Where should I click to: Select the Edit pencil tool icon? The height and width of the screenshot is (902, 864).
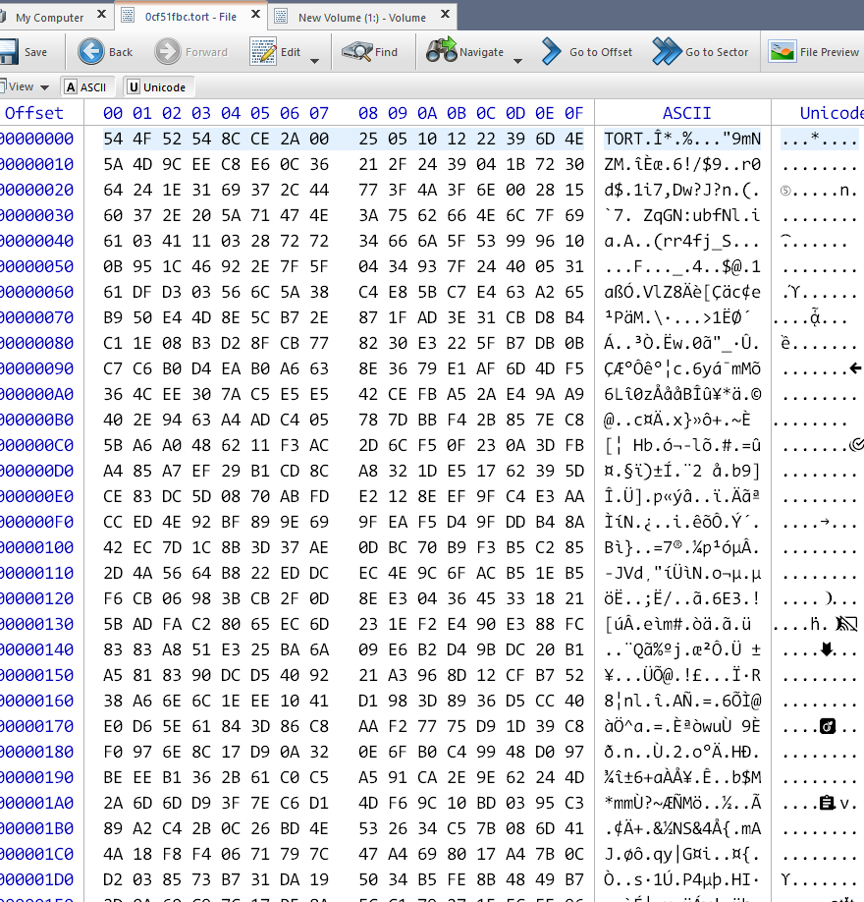click(262, 52)
